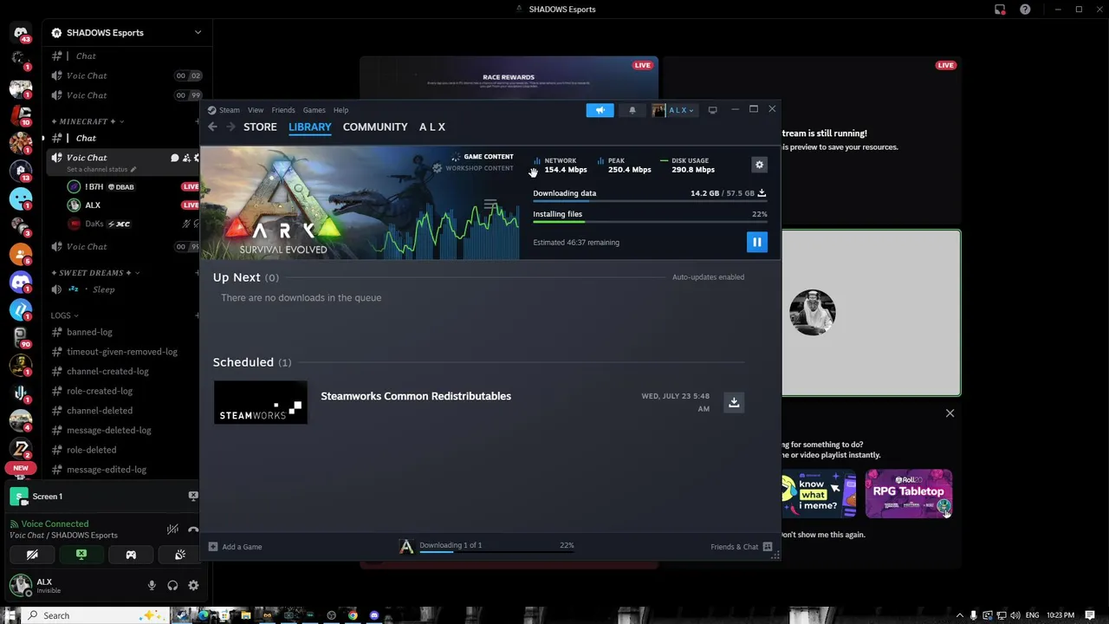Open the Steam LIBRARY tab
The width and height of the screenshot is (1109, 624).
tap(310, 127)
